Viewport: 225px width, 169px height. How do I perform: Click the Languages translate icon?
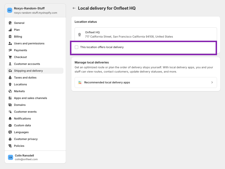[x=10, y=132]
